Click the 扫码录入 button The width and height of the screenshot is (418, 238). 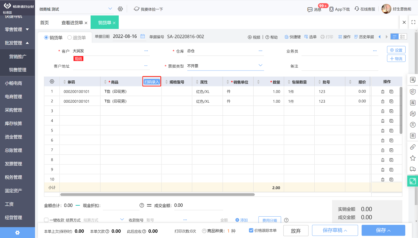pyautogui.click(x=152, y=82)
